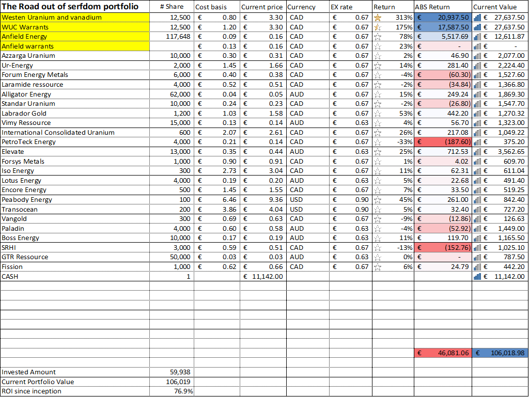Select the 'Forum Energy Metals' name cell
The height and width of the screenshot is (397, 529).
click(75, 75)
